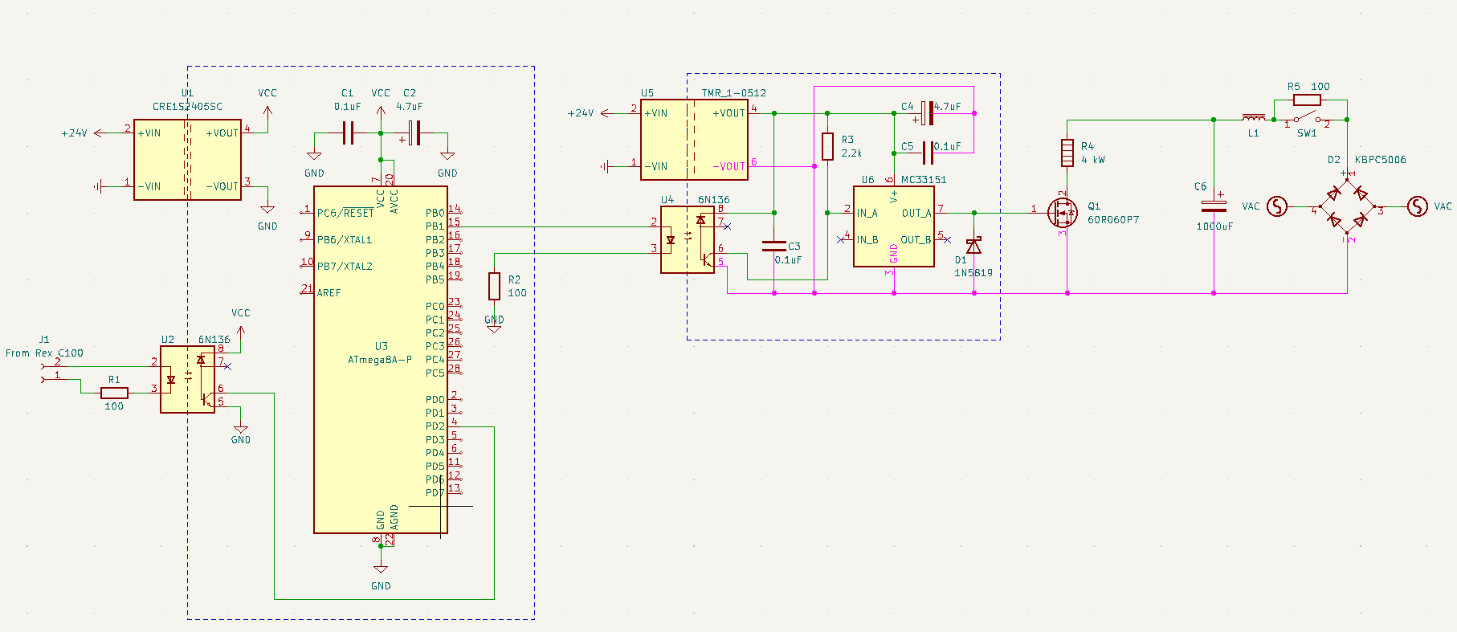Click the D2 bridge rectifier symbol
This screenshot has width=1457, height=632.
pos(1347,206)
